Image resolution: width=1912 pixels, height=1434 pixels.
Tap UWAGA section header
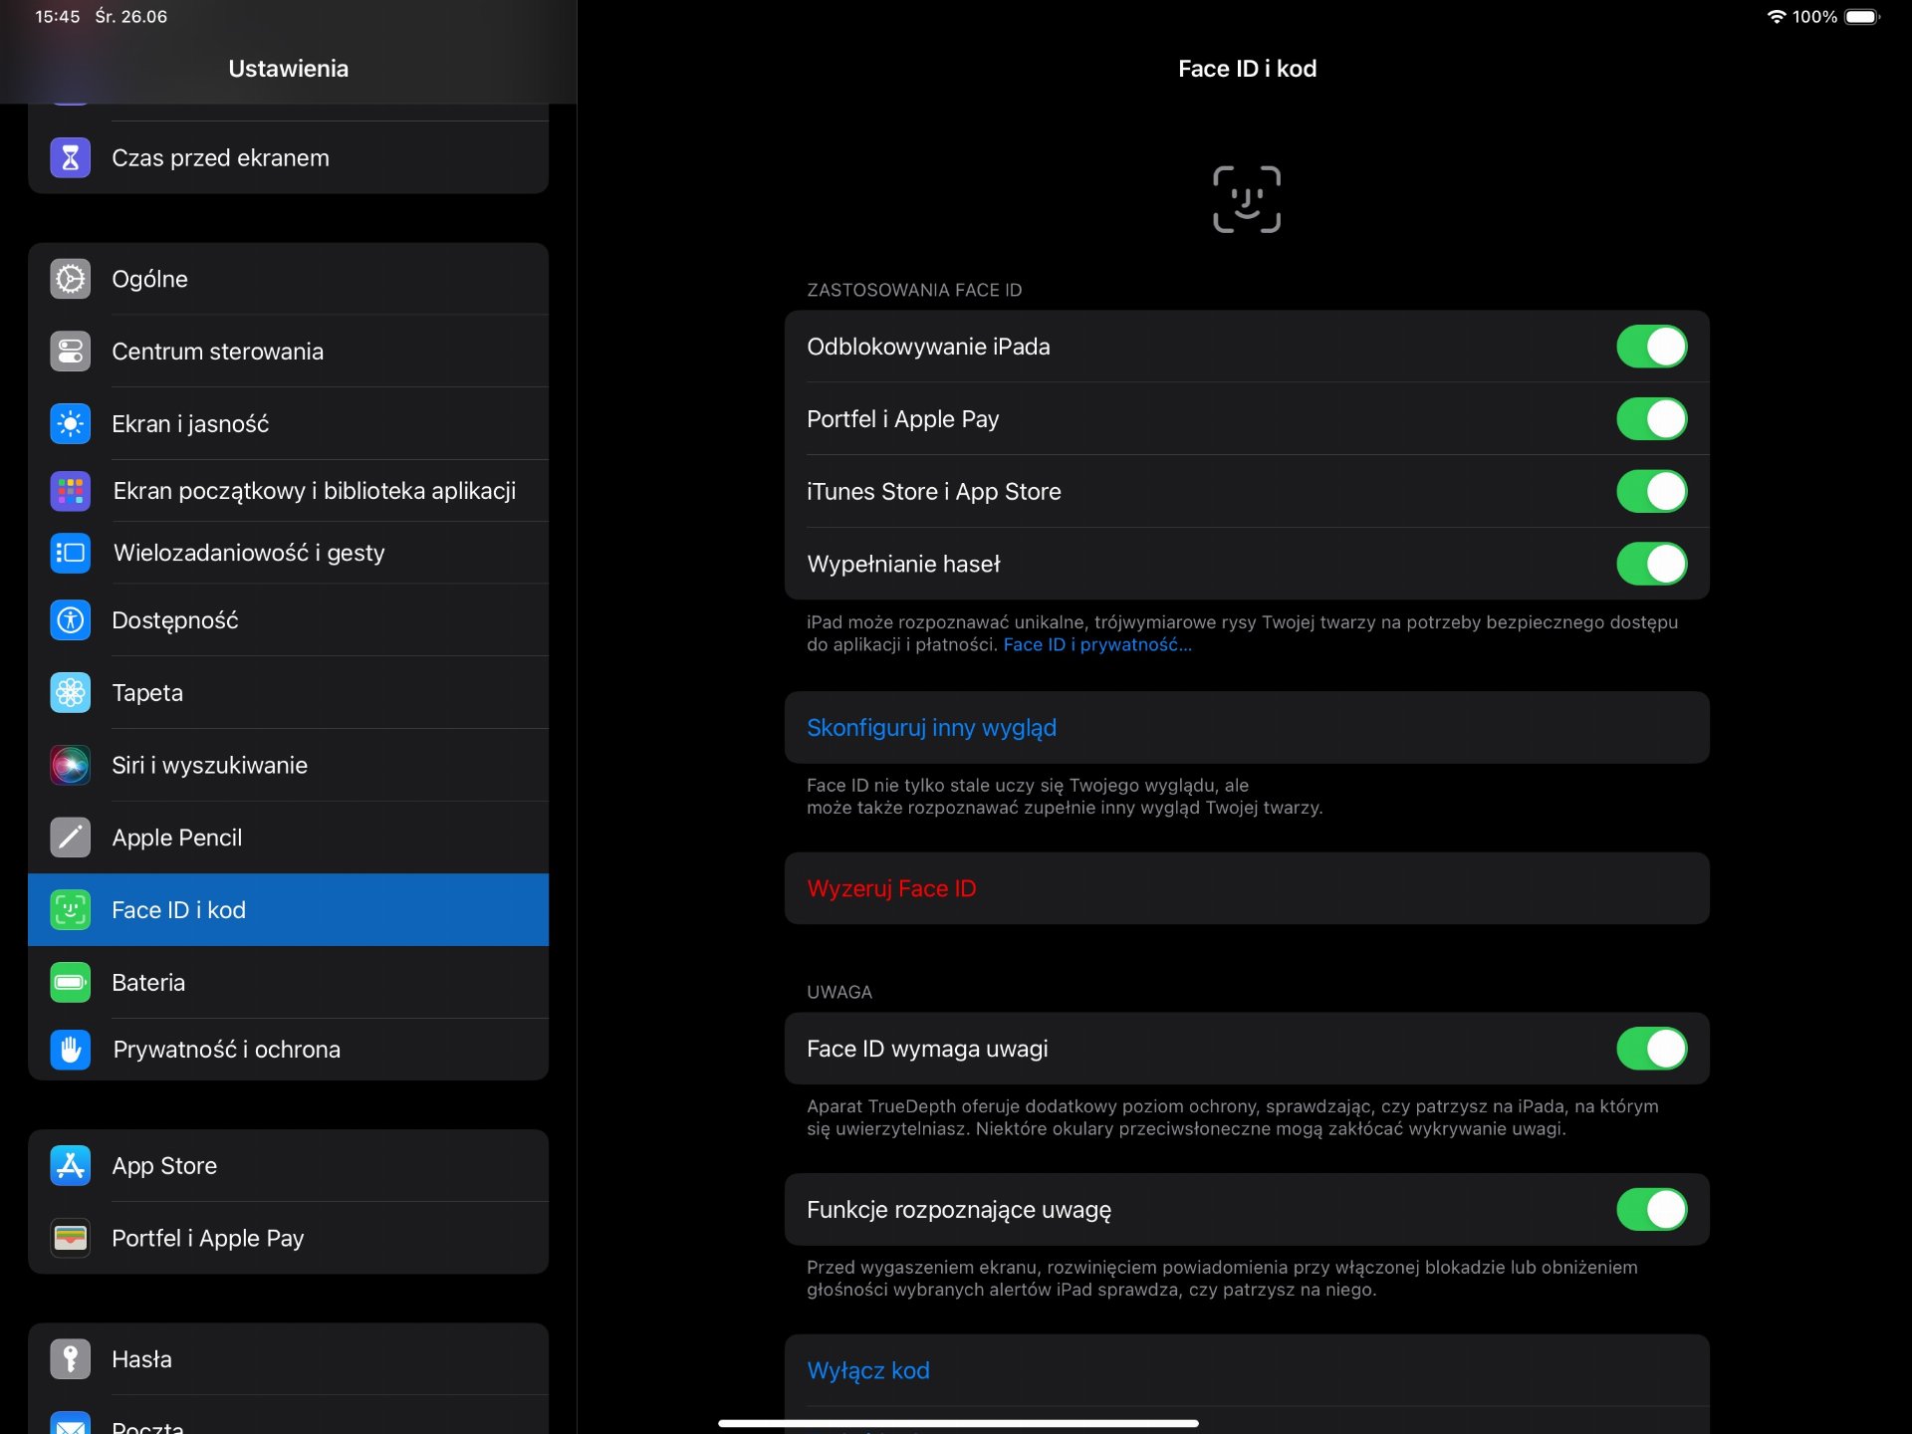[839, 992]
